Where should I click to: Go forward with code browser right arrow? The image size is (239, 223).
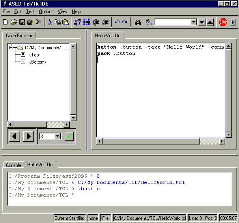pos(28,136)
